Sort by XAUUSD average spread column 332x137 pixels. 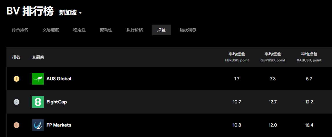(x=309, y=57)
